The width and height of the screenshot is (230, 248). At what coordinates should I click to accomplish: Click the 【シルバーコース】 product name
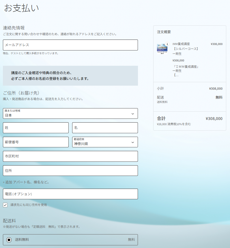(186, 49)
